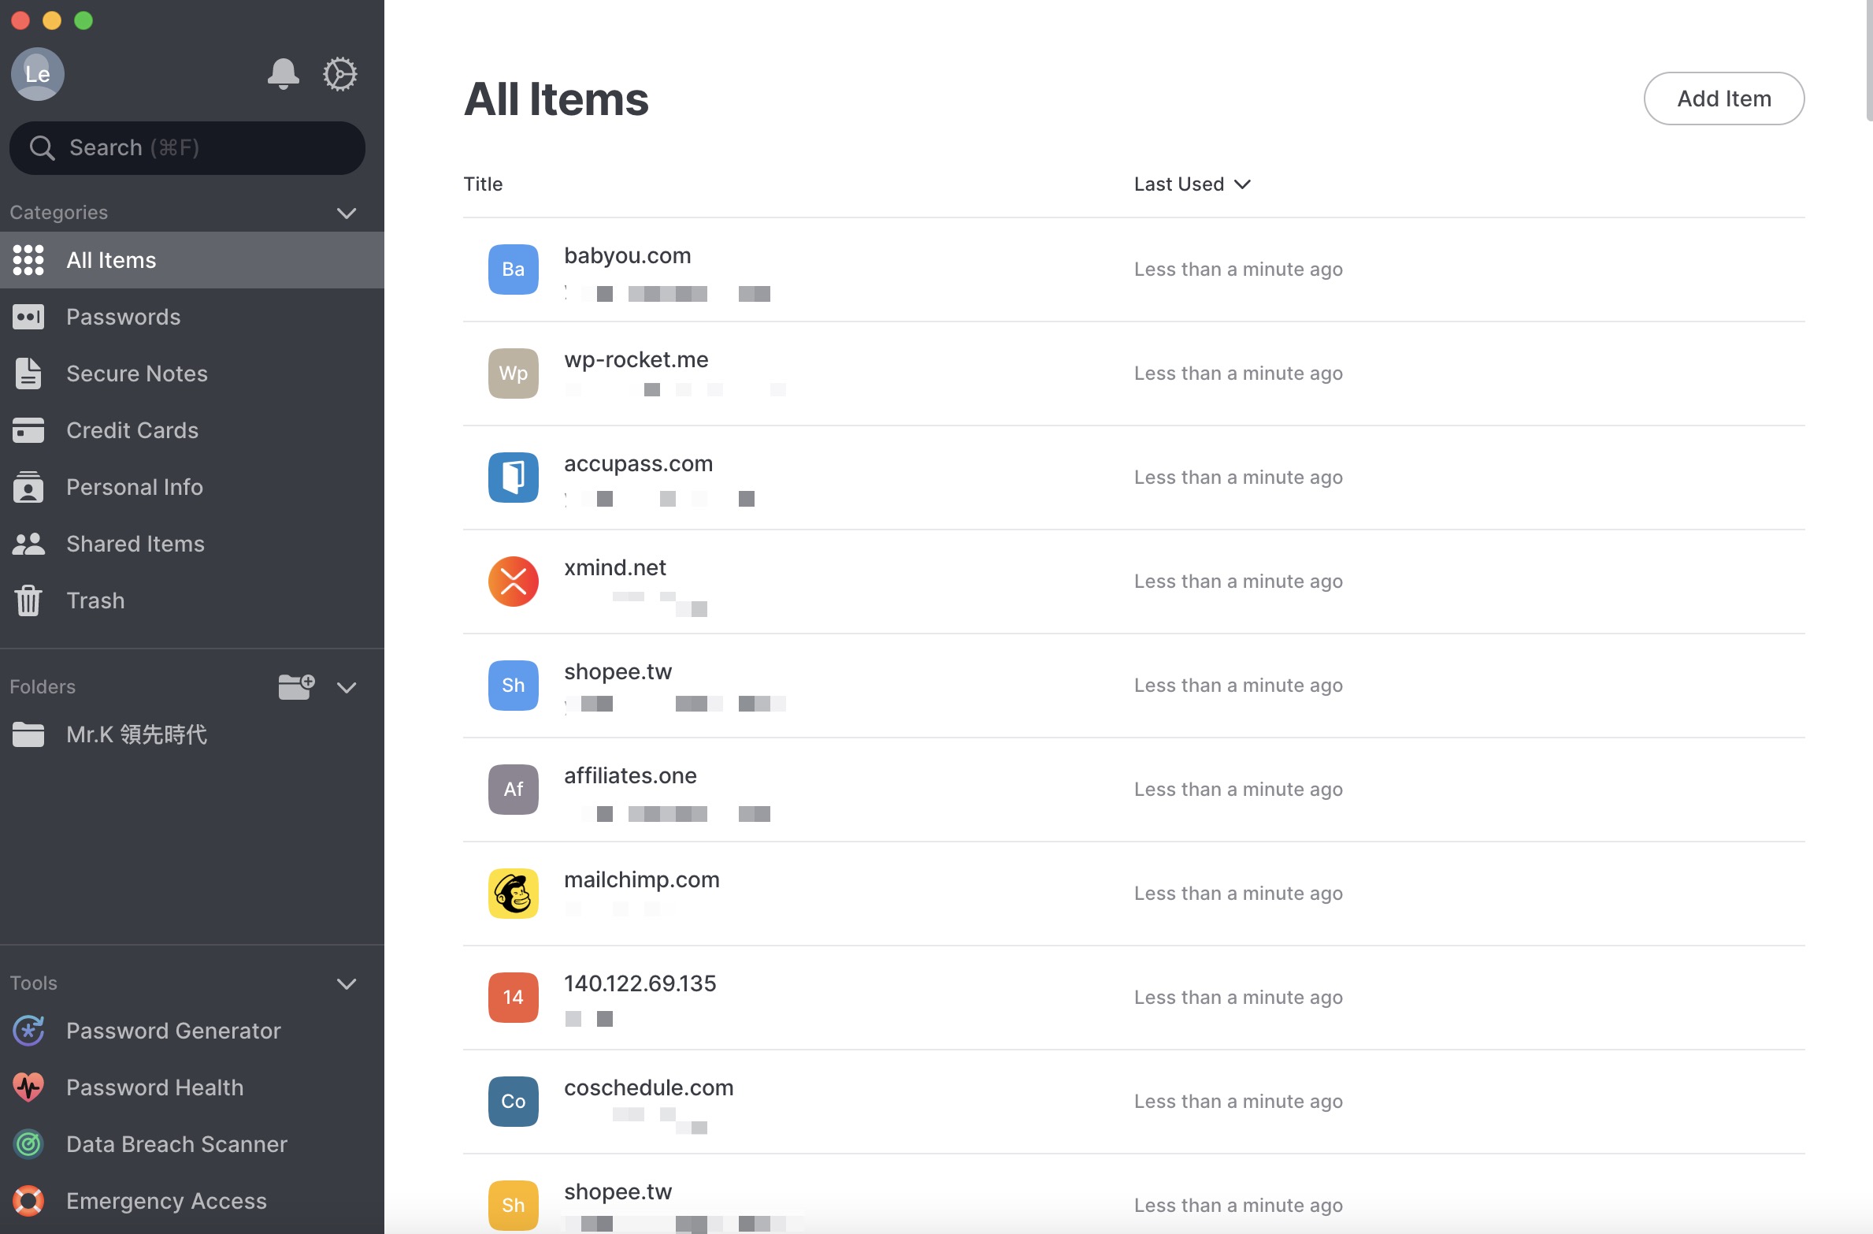The image size is (1873, 1234).
Task: Click the xmind.net logo icon
Action: pos(514,582)
